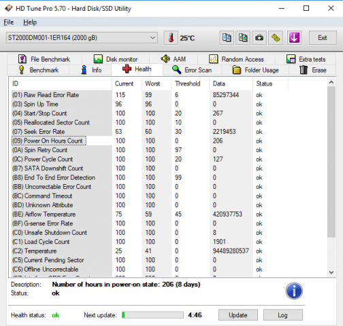Click the Threshold column header

coord(191,84)
